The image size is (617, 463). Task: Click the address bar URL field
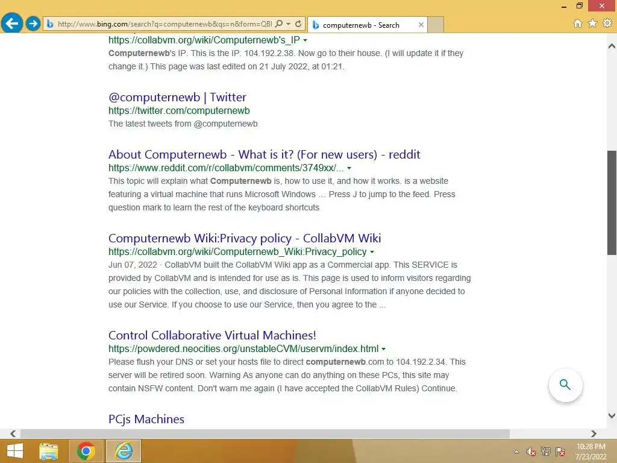[164, 24]
